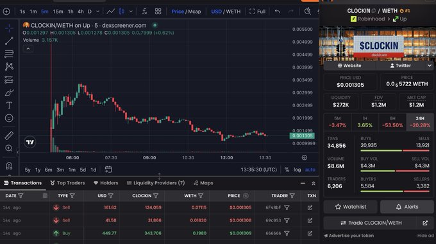Select the 15m timeframe
The width and height of the screenshot is (436, 244).
click(58, 12)
